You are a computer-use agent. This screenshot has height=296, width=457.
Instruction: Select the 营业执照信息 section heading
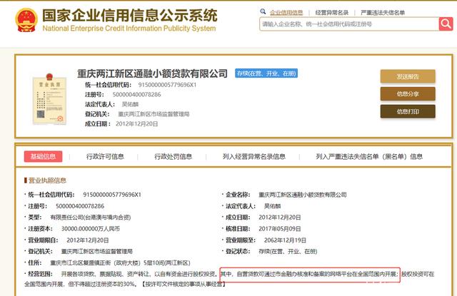coord(47,180)
